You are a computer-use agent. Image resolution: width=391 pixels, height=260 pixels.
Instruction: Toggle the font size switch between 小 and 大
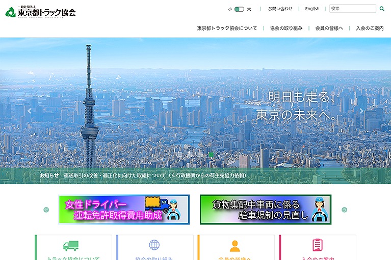[239, 9]
